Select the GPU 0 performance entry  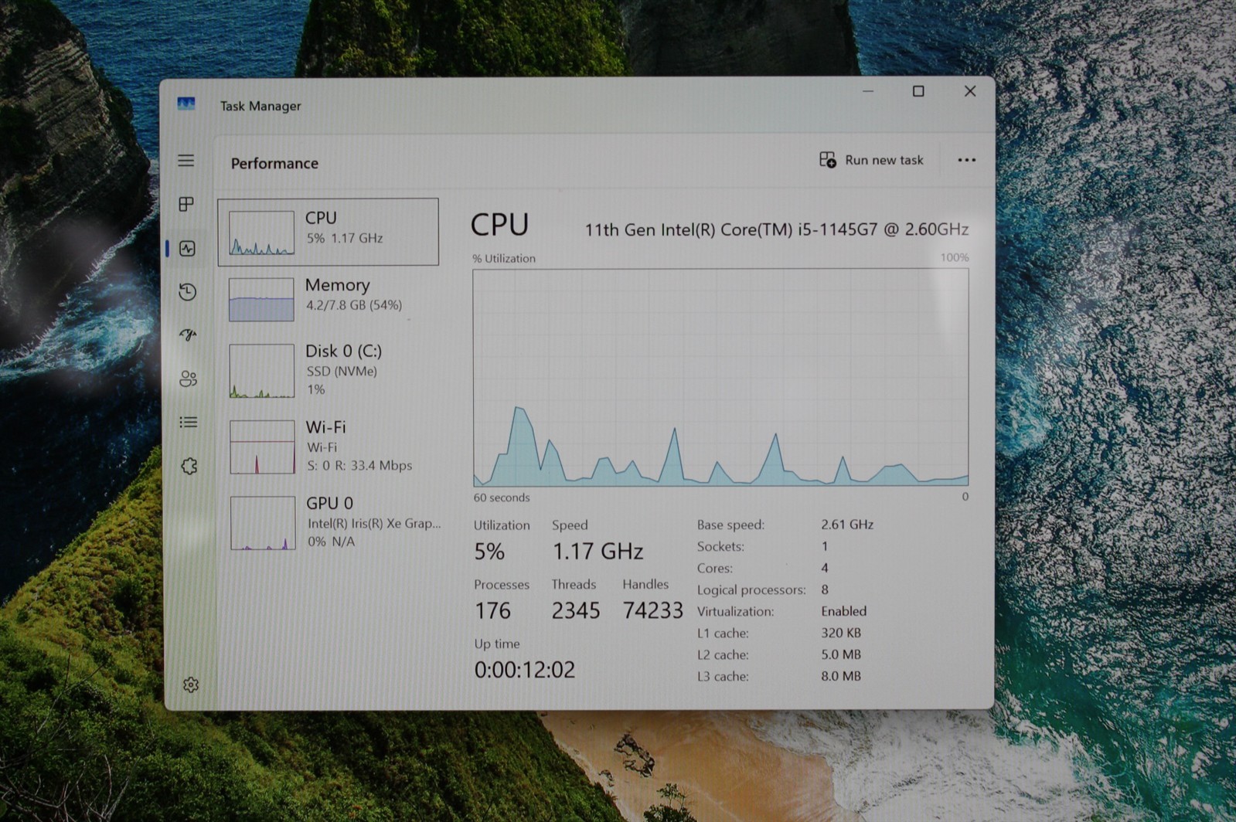tap(331, 521)
